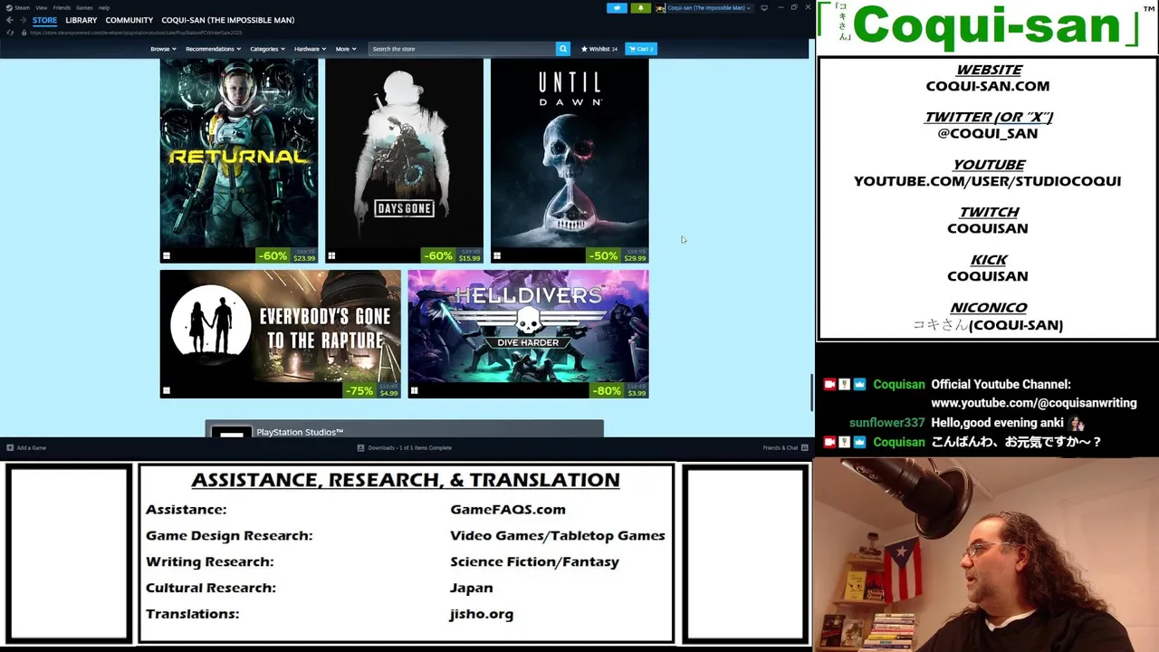The width and height of the screenshot is (1159, 652).
Task: Expand the Recommendations dropdown
Action: (213, 49)
